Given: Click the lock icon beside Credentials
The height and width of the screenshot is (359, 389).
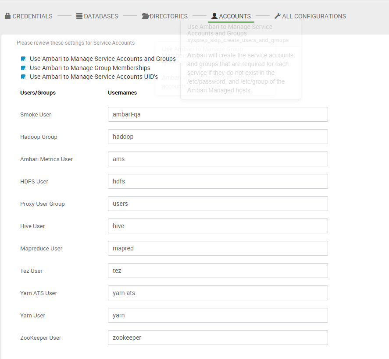Looking at the screenshot, I should click(8, 16).
